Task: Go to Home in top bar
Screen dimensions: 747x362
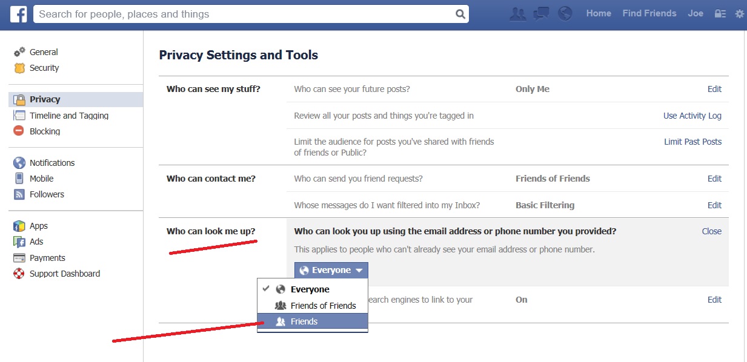Action: coord(599,13)
